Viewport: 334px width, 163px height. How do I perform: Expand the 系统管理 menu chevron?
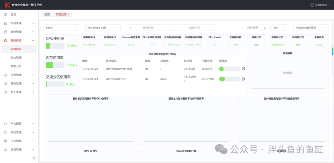point(33,132)
